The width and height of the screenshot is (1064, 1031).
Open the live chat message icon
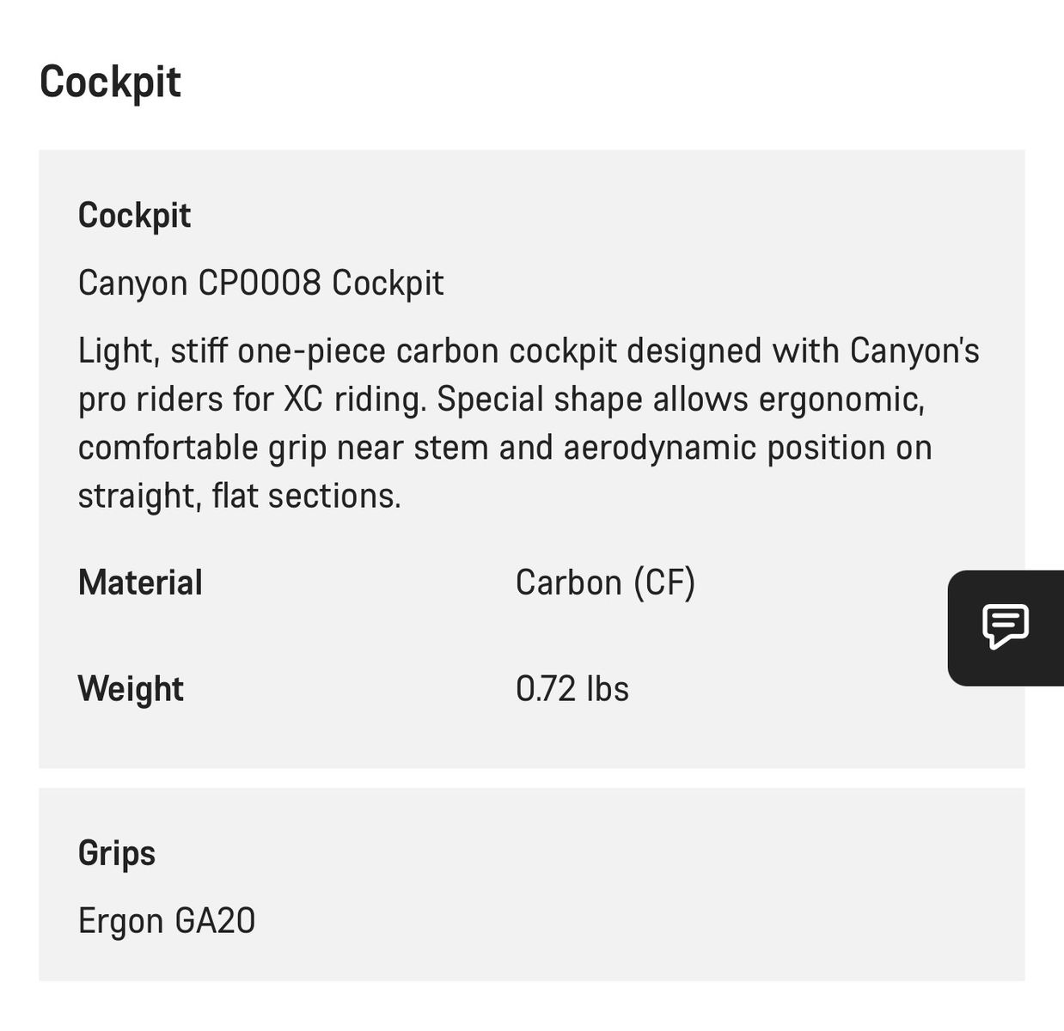pos(1005,626)
